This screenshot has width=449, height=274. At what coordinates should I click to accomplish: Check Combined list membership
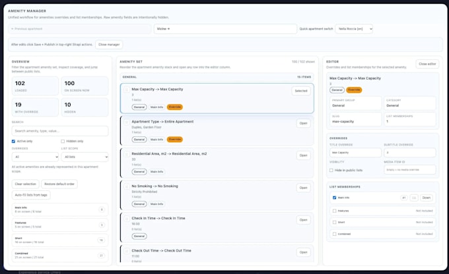pos(334,234)
